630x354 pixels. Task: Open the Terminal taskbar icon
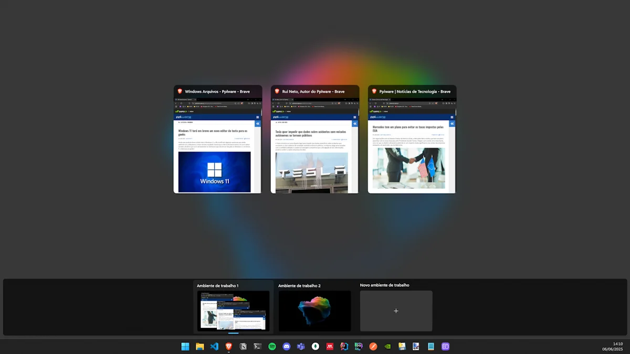point(258,347)
